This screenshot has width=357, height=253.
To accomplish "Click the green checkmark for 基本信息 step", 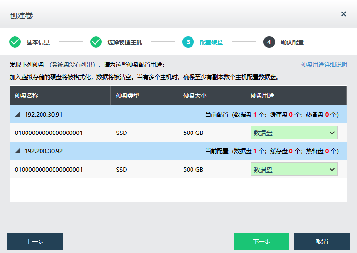I will pyautogui.click(x=15, y=42).
